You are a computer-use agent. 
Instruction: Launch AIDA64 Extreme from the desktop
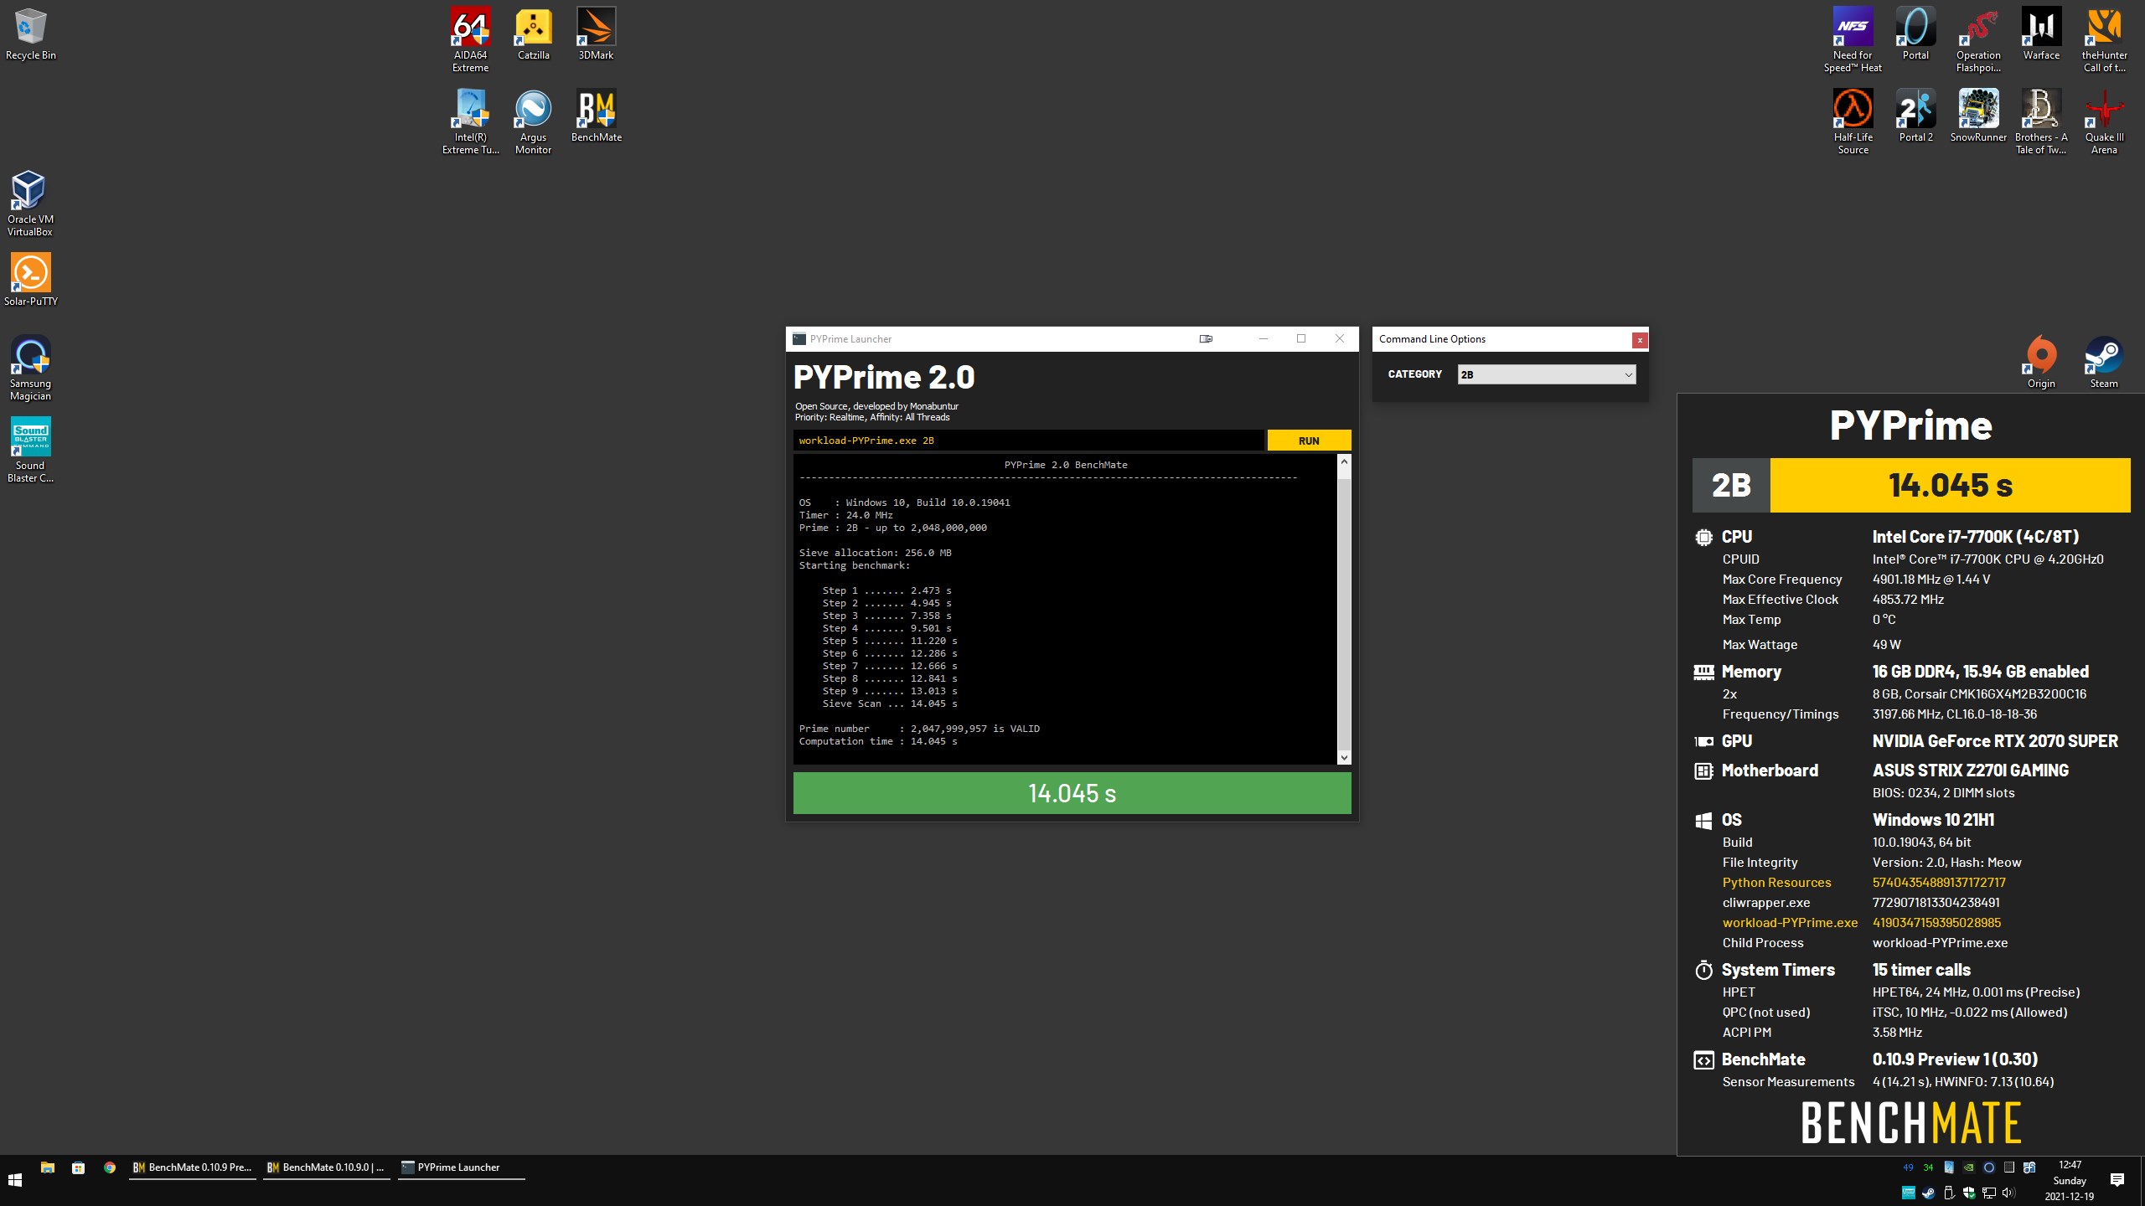point(470,39)
